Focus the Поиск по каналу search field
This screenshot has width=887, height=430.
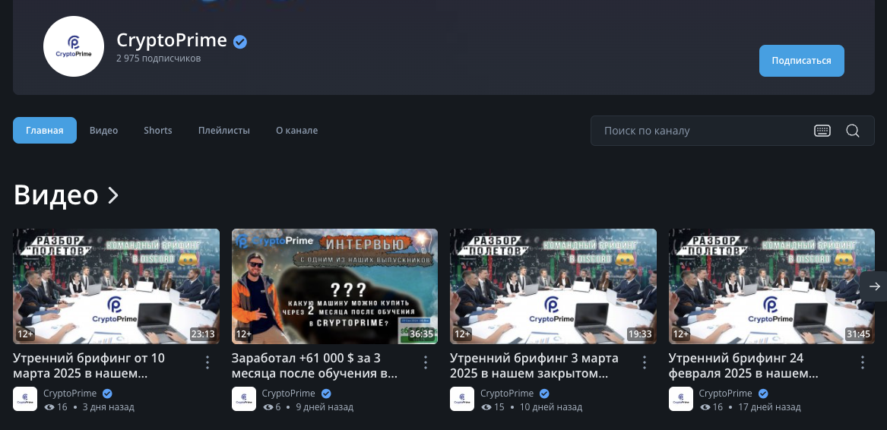click(x=733, y=131)
